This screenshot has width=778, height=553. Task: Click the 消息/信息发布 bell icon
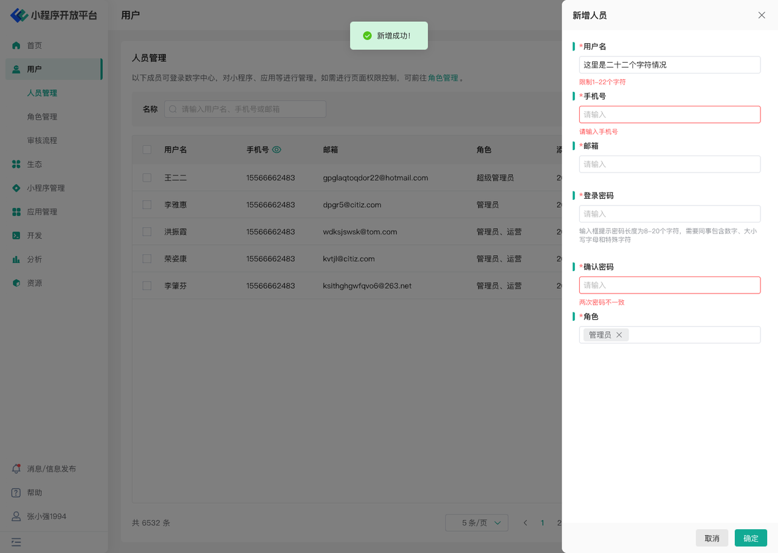coord(16,469)
